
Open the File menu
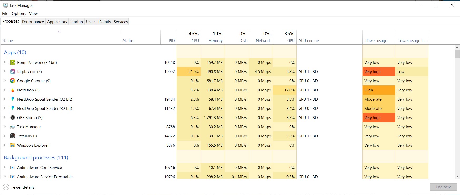(x=5, y=13)
